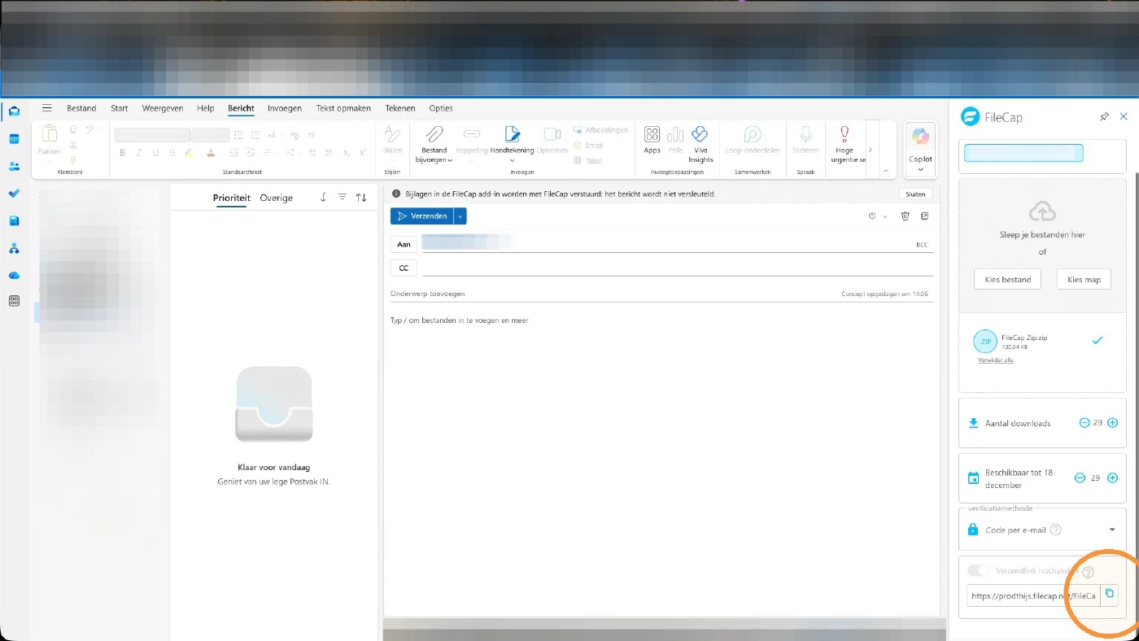Open the Handtekening signature menu
This screenshot has height=641, width=1139.
512,145
